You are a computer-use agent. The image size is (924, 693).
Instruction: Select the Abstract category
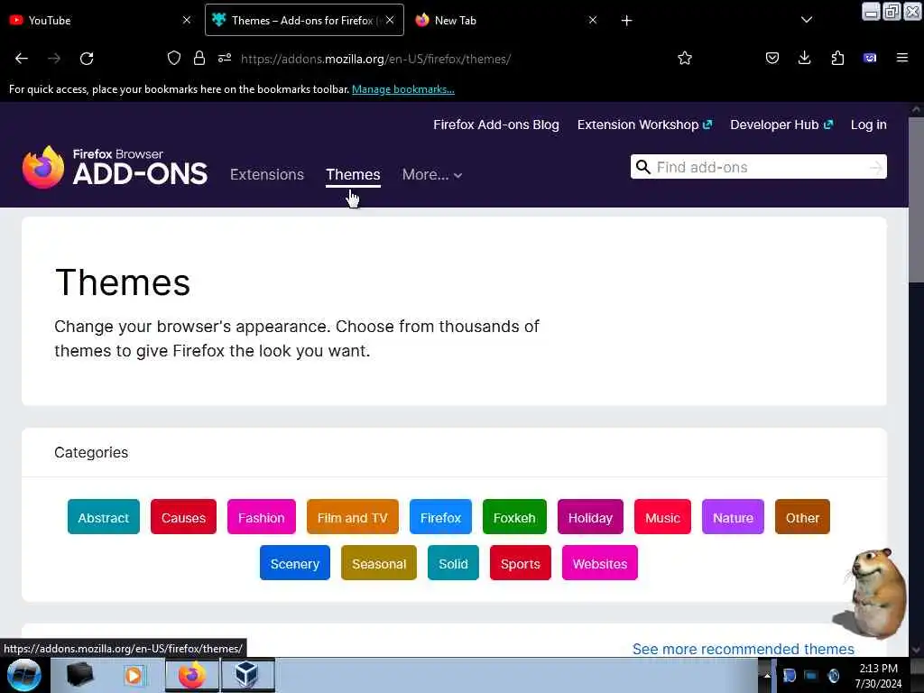(x=104, y=517)
